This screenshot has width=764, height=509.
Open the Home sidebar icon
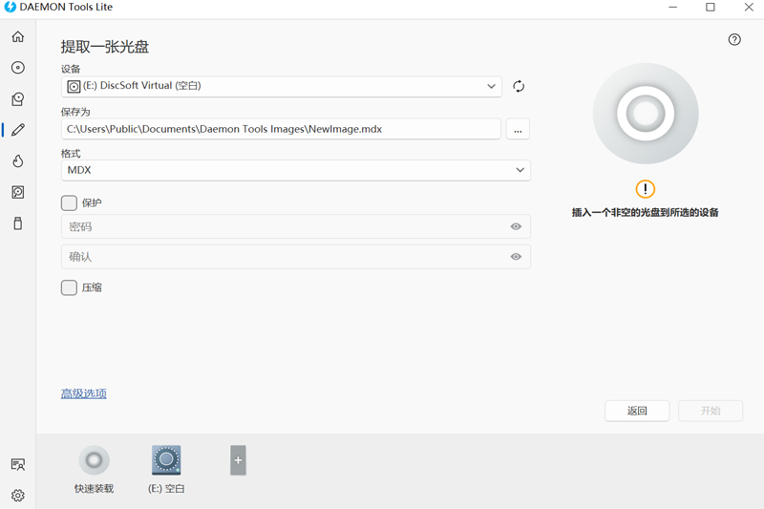click(x=18, y=36)
